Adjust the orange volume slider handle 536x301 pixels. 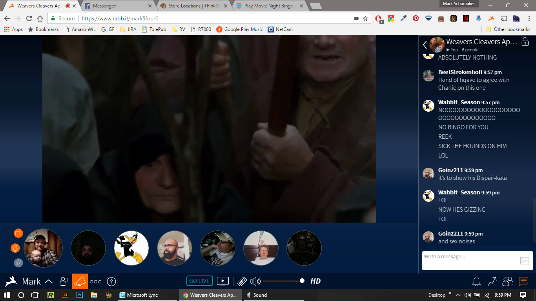click(302, 281)
